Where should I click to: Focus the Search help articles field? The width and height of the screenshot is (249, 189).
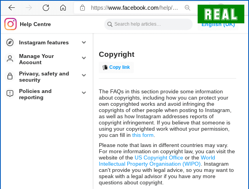[x=148, y=24]
